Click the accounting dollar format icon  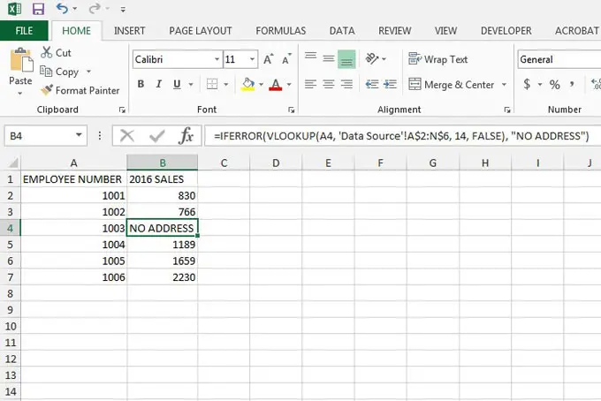tap(528, 85)
